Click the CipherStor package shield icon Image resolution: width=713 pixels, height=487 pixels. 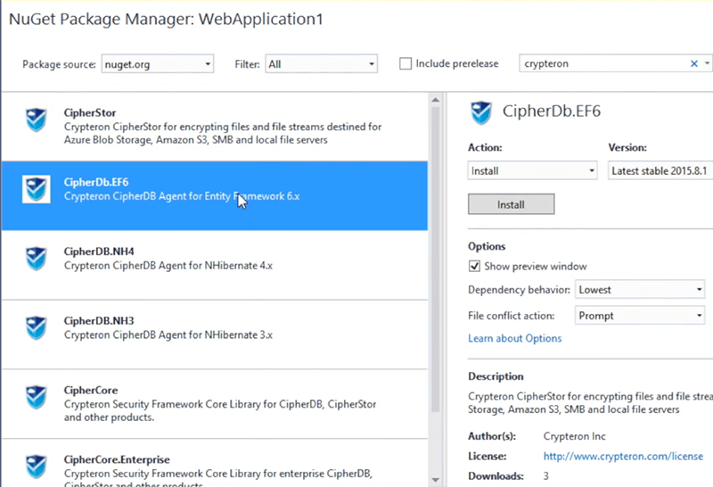(36, 120)
